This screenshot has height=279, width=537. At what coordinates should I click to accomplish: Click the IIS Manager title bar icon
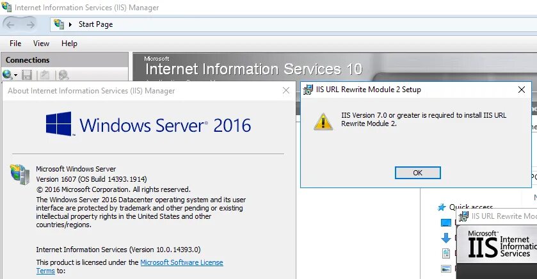click(6, 7)
